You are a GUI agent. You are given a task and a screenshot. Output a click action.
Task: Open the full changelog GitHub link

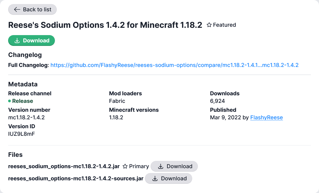click(x=174, y=65)
